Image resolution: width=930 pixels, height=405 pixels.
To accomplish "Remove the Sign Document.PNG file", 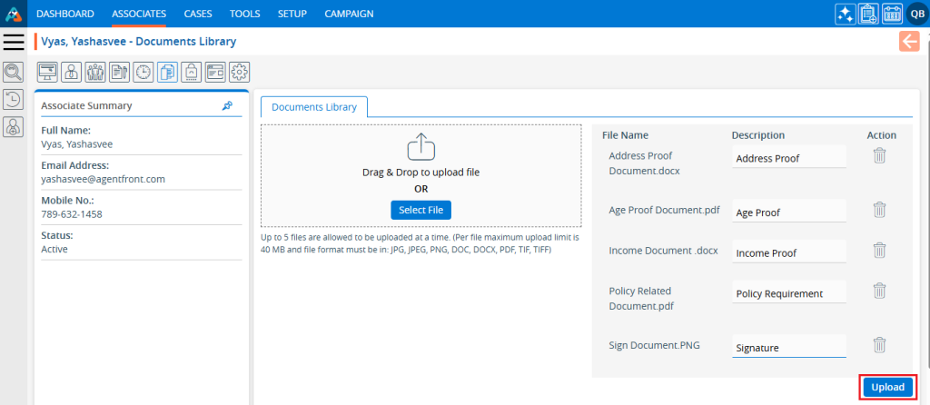I will (879, 345).
